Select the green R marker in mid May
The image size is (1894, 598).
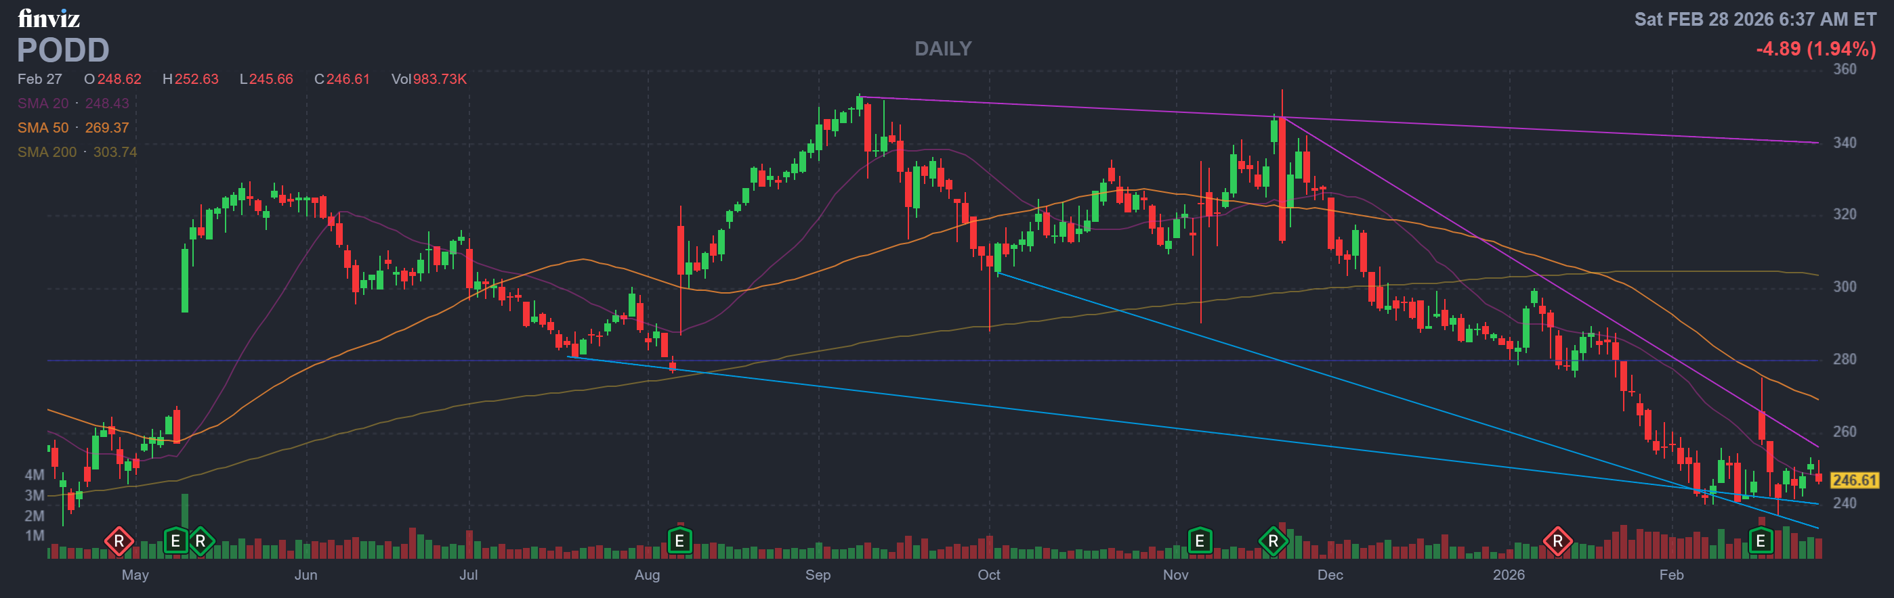tap(200, 541)
